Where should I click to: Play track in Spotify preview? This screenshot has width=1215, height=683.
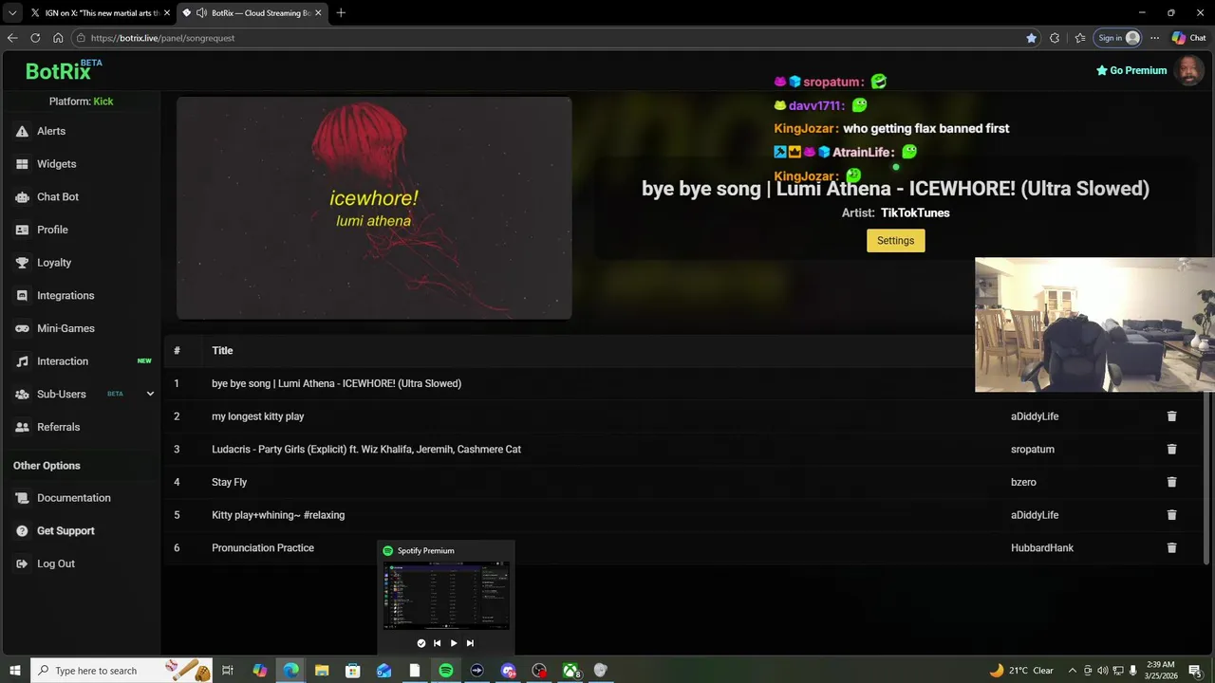coord(453,643)
